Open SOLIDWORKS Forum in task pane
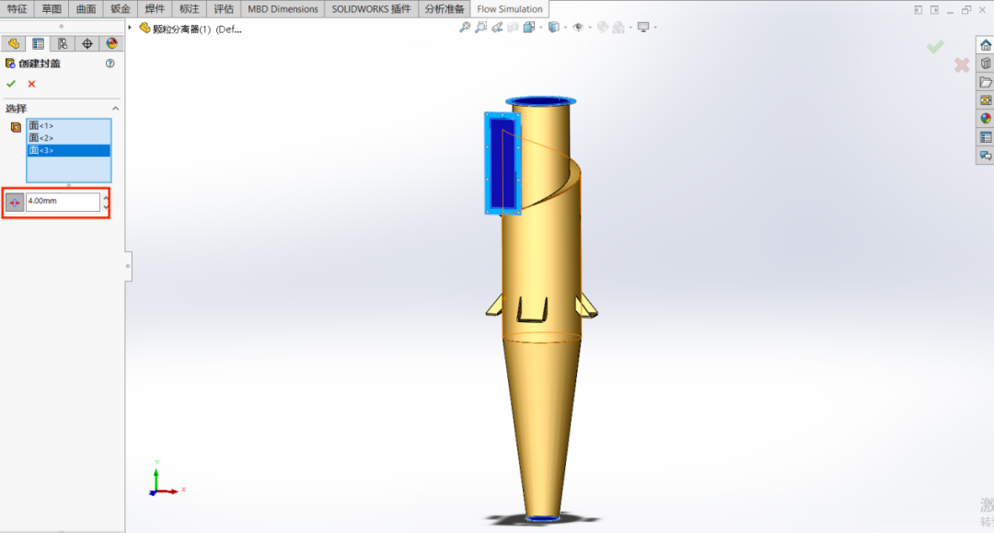 tap(985, 156)
